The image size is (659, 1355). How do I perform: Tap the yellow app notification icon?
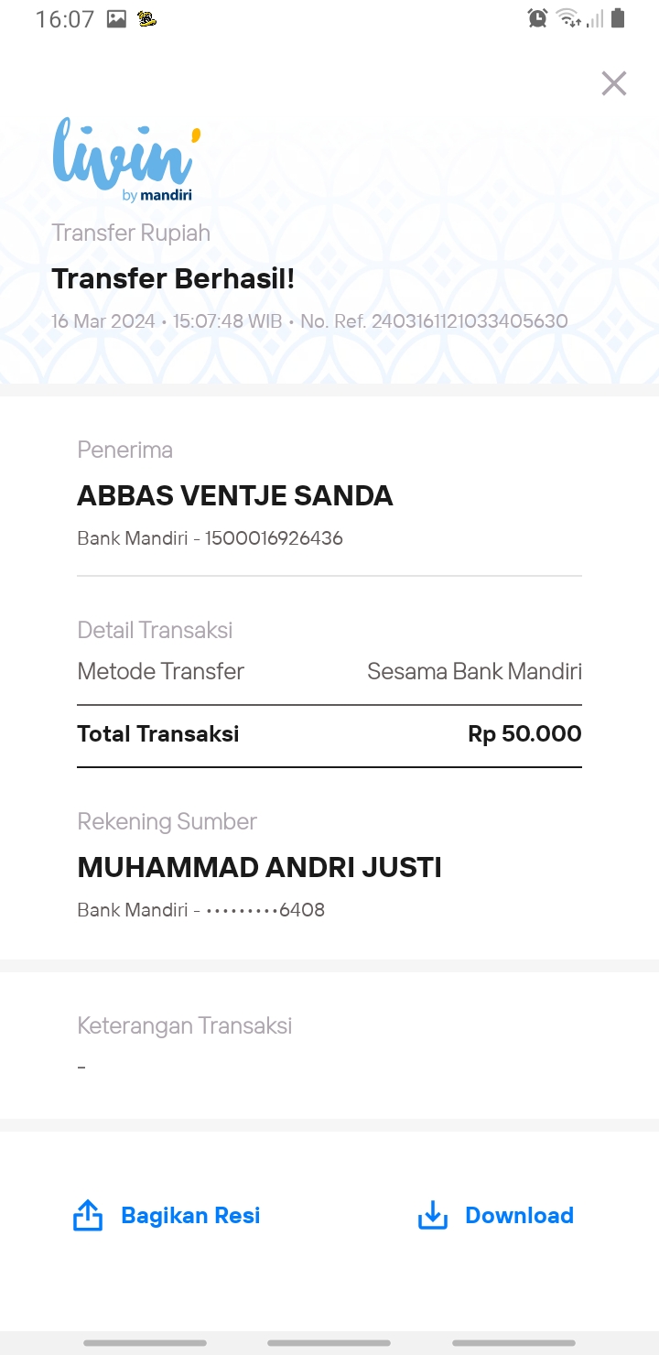(x=146, y=18)
